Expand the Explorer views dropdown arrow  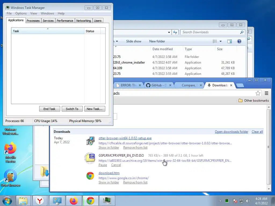tap(221, 41)
